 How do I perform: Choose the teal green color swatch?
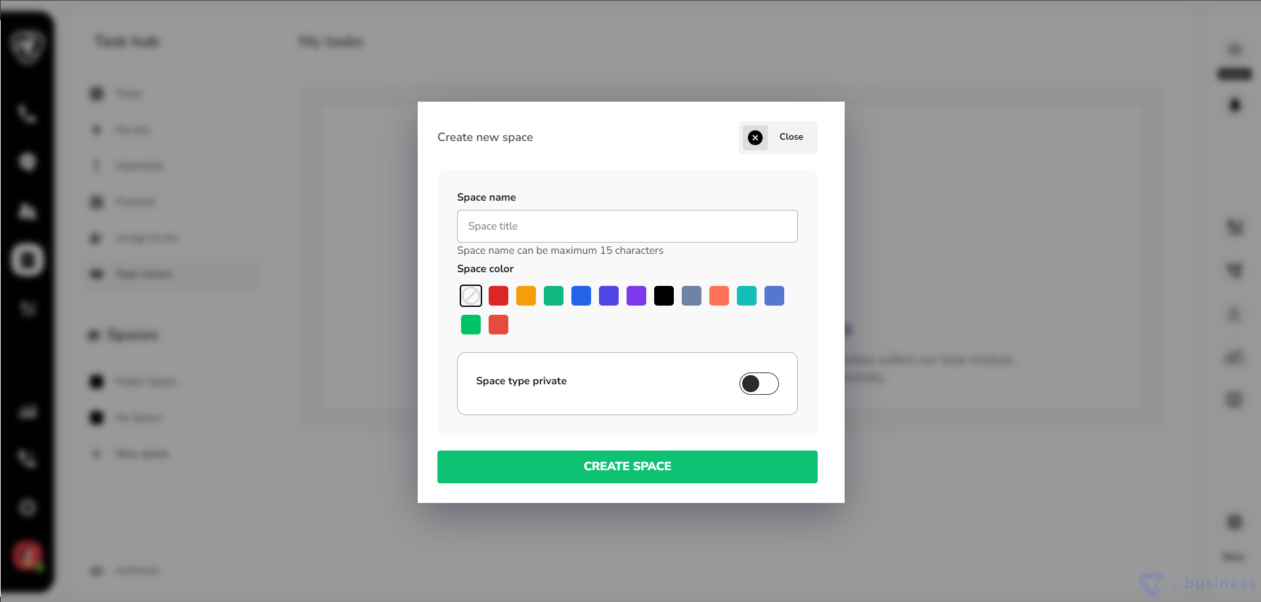point(554,296)
